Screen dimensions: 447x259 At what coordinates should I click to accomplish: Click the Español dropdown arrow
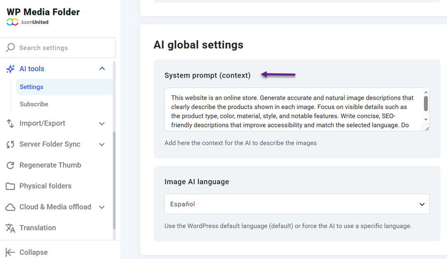(x=422, y=204)
